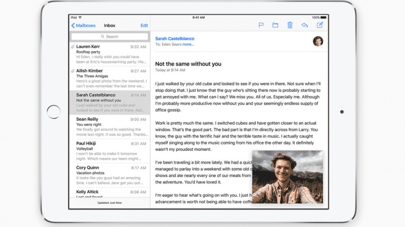Screen dimensions: 405x227
Task: Open the Kelly Altick email
Action: click(110, 193)
